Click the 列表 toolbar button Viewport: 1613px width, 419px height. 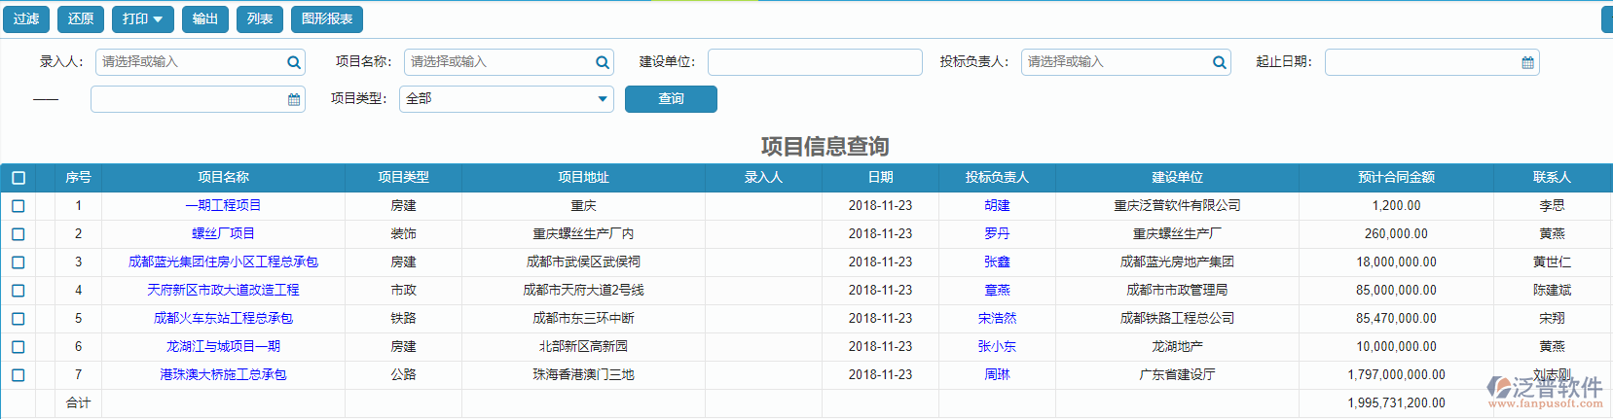(x=260, y=18)
